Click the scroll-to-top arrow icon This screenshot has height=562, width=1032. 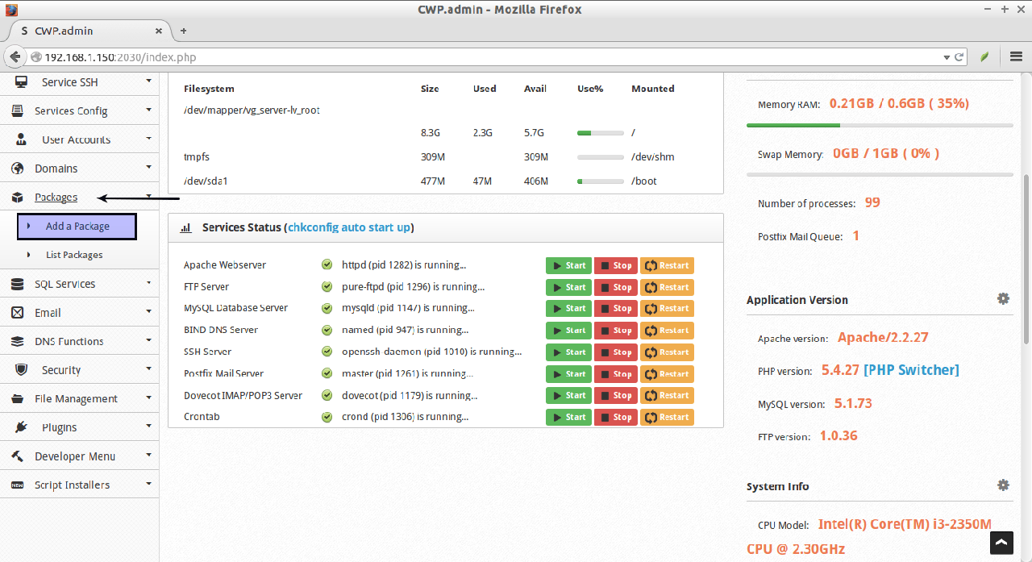click(1001, 543)
